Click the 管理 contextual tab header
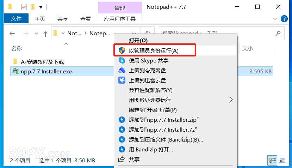 [120, 8]
